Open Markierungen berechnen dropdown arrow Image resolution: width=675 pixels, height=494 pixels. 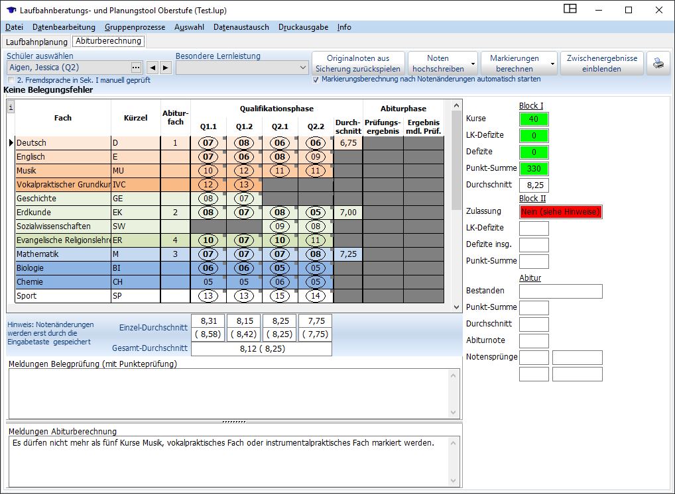[x=552, y=64]
